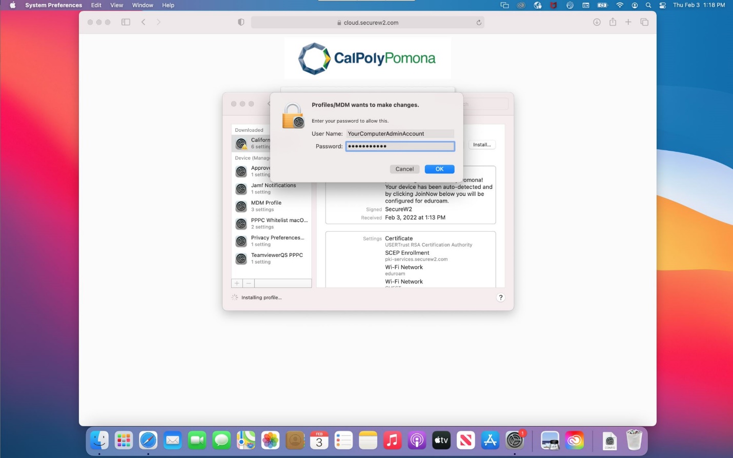Screen dimensions: 733x458
Task: Open Maps from the Dock
Action: pos(246,440)
